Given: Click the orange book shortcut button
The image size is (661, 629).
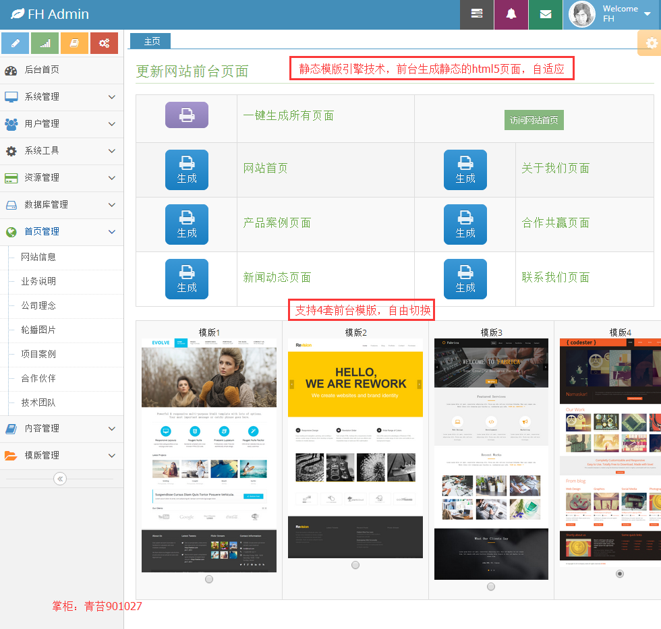Looking at the screenshot, I should [74, 43].
